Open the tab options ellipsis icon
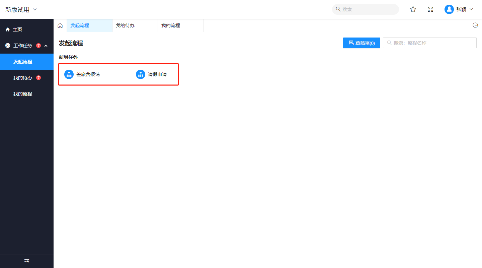This screenshot has height=268, width=482. [475, 25]
